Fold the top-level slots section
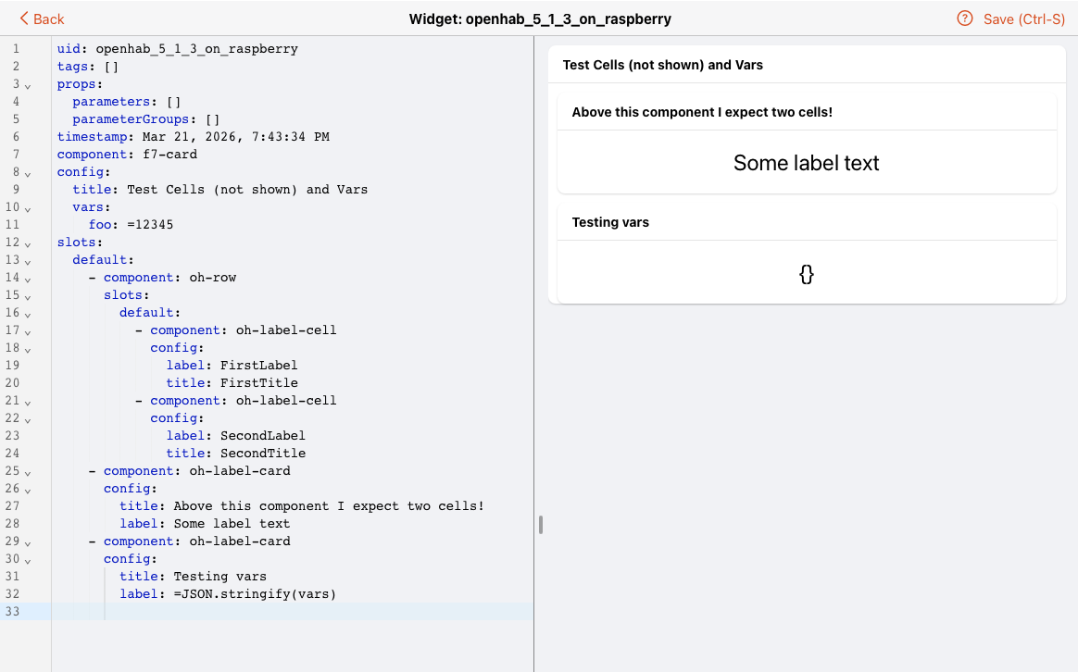Screen dimensions: 1078x672 tap(28, 243)
